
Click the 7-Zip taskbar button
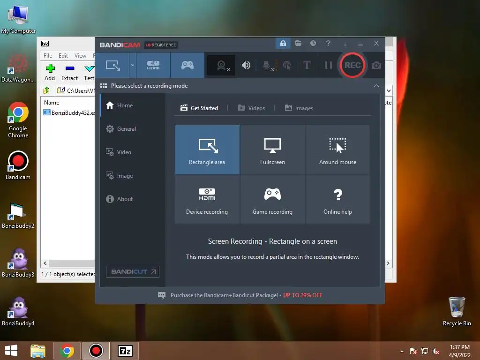coord(125,351)
